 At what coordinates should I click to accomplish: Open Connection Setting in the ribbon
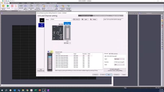click(x=63, y=7)
